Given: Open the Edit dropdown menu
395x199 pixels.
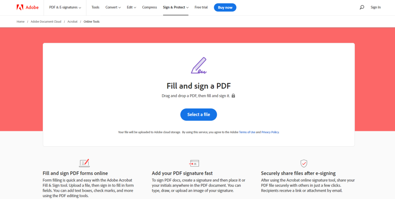Looking at the screenshot, I should coord(132,7).
